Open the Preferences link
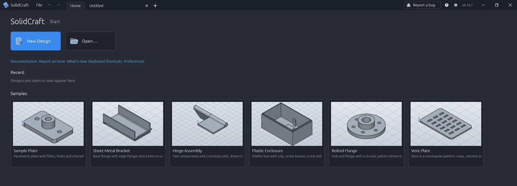Screen dimensions: 517x186 click(x=134, y=61)
